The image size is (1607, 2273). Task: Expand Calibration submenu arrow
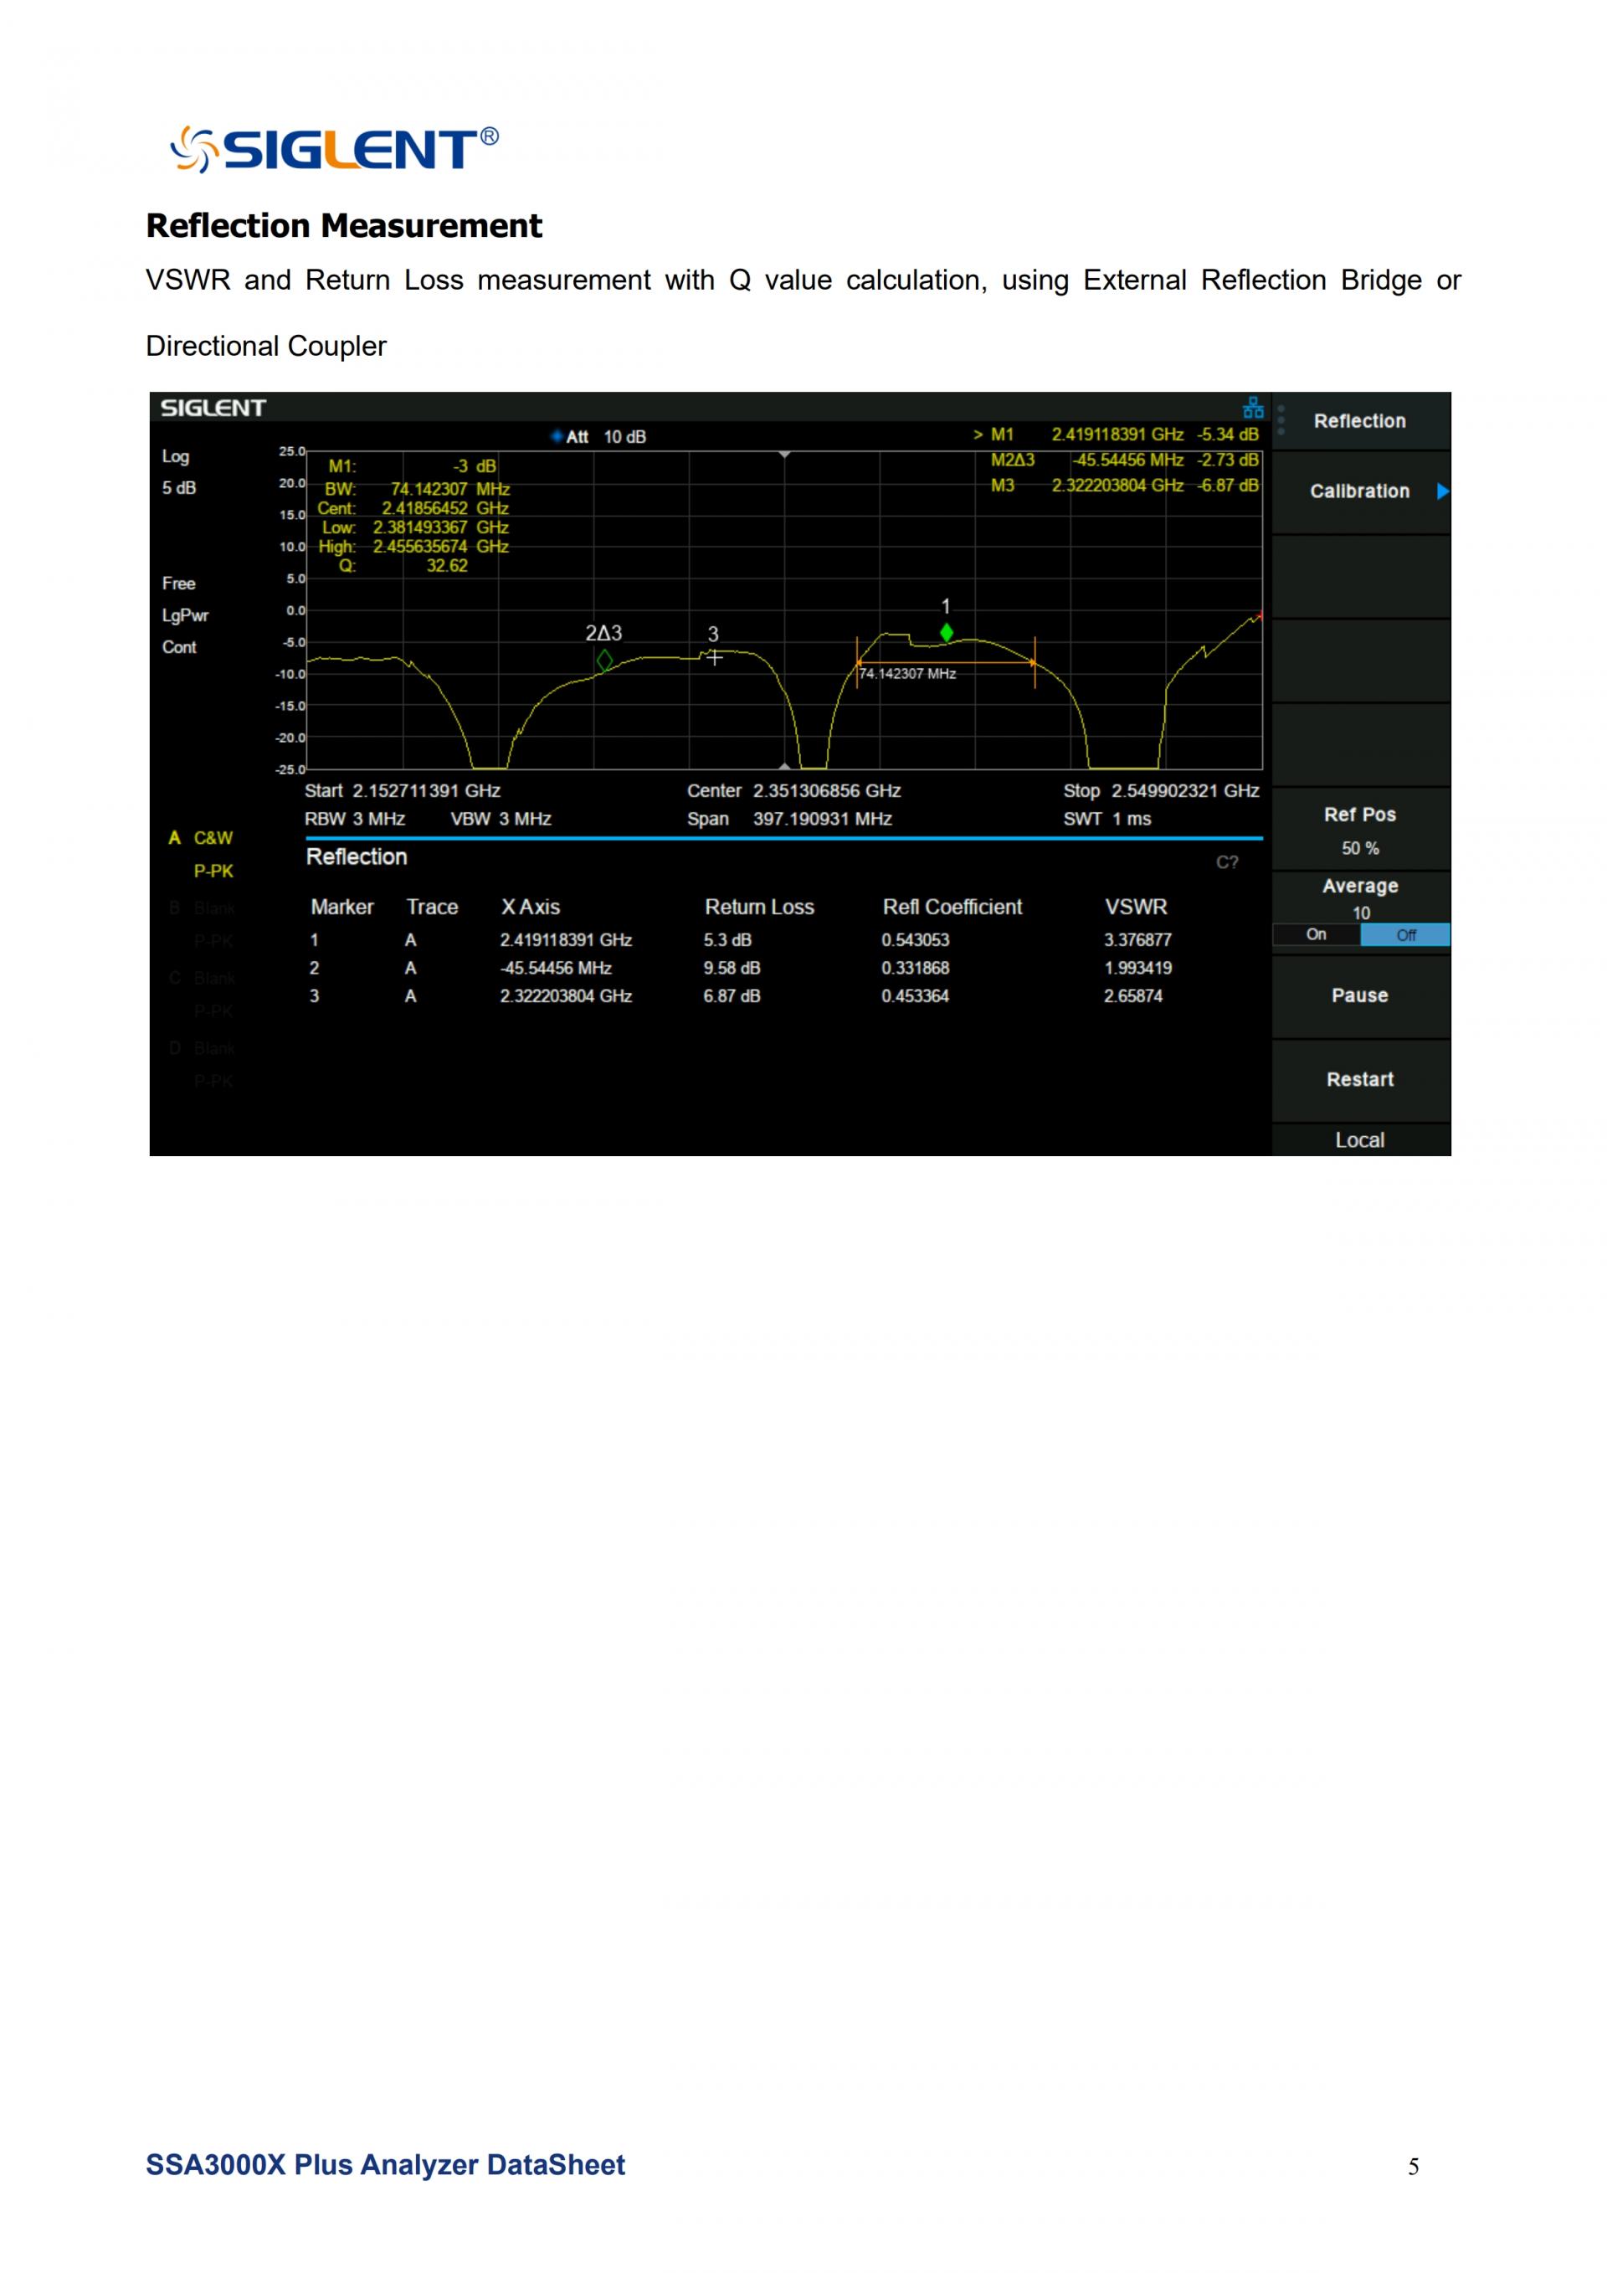pyautogui.click(x=1442, y=491)
